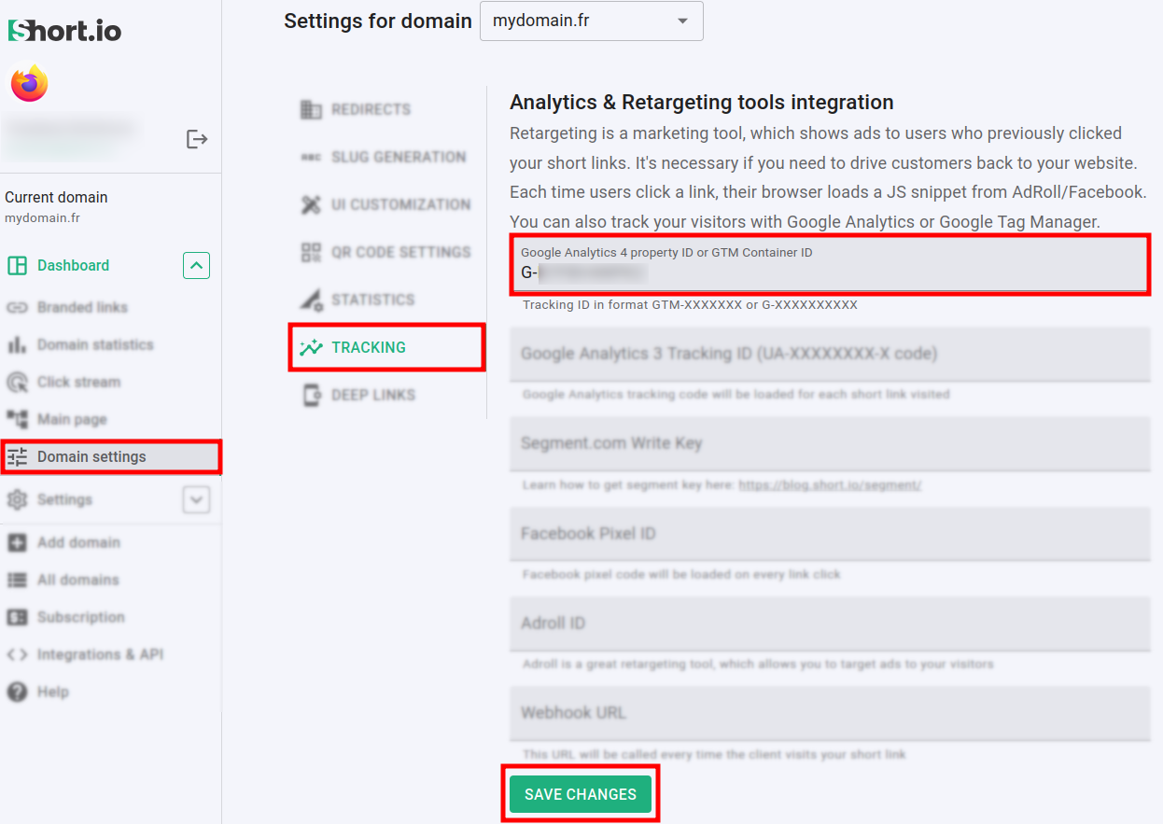Open the Redirects tab
The width and height of the screenshot is (1163, 824).
[x=370, y=109]
